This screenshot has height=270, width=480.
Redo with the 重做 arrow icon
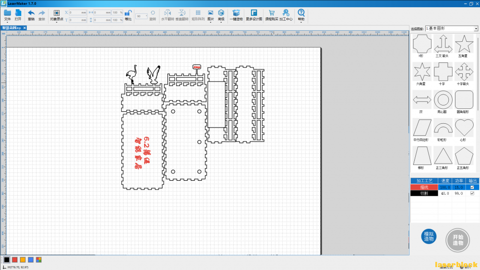point(42,13)
